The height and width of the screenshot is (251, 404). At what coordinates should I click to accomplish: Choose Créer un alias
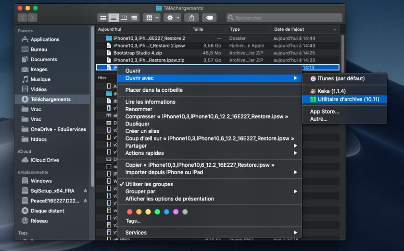click(x=210, y=131)
